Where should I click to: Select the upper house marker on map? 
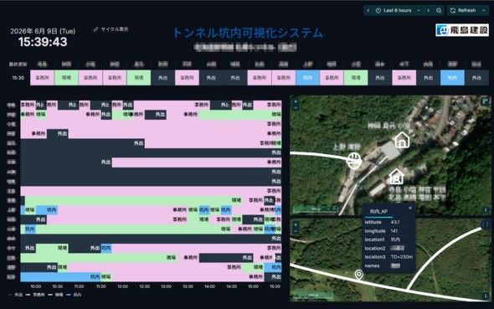coord(402,140)
